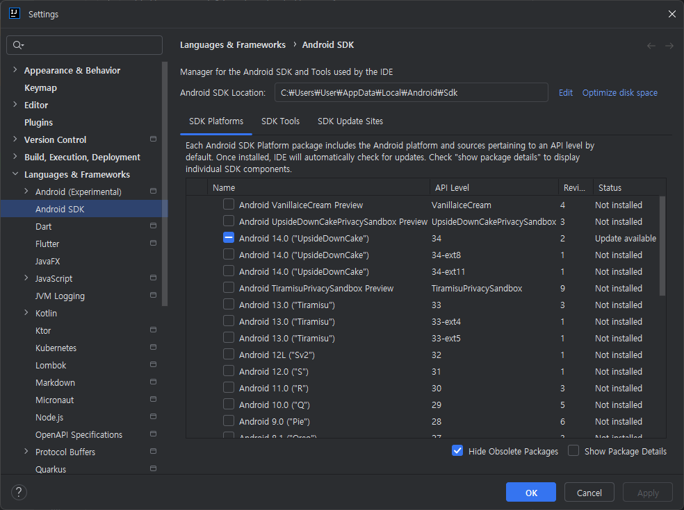Uncheck Hide Obsolete Packages
Viewport: 684px width, 510px height.
coord(457,451)
